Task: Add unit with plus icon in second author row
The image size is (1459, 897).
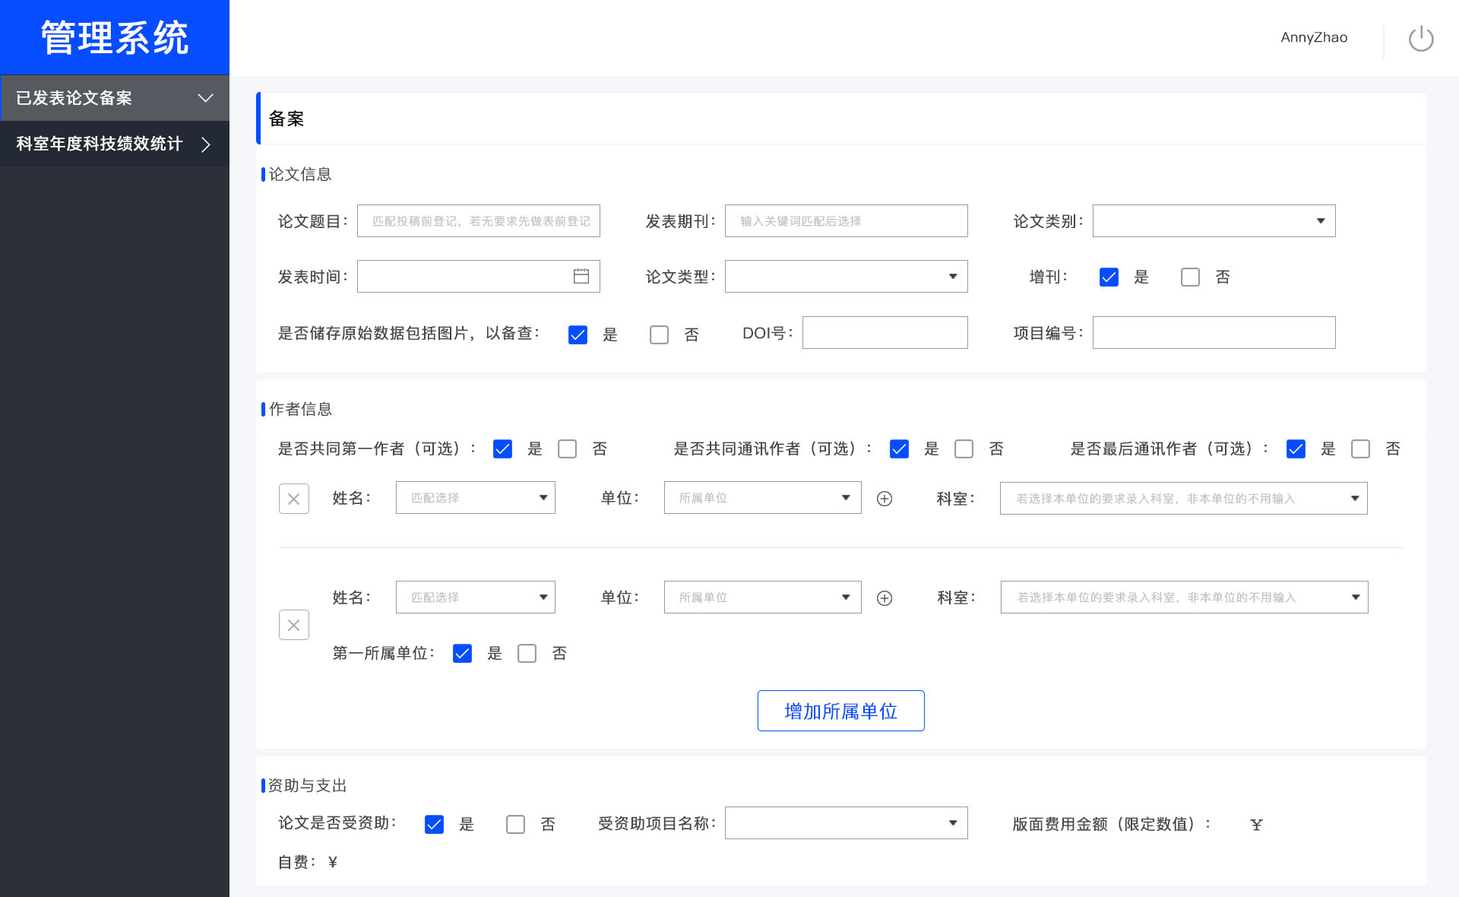Action: (x=884, y=598)
